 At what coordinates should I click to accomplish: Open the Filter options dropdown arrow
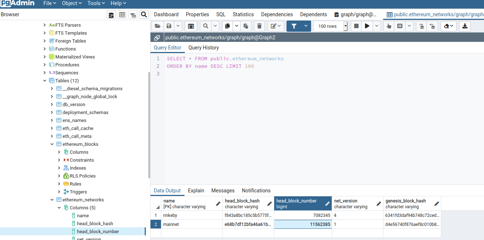[306, 26]
